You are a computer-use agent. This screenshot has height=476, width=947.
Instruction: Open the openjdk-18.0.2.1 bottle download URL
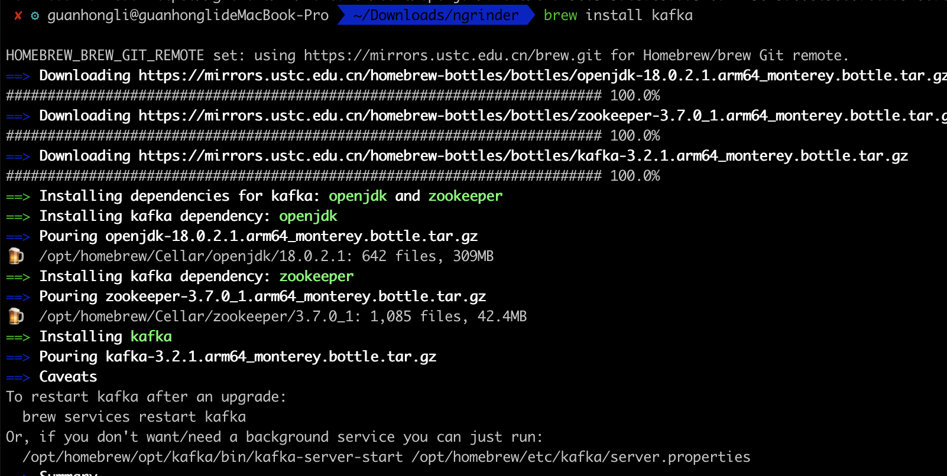(x=543, y=76)
